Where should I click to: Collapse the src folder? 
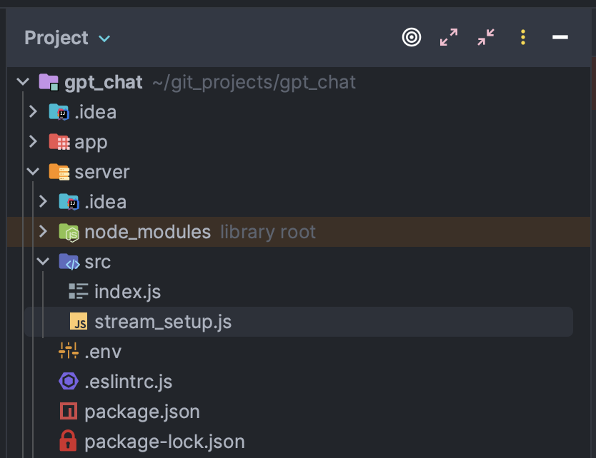[43, 262]
